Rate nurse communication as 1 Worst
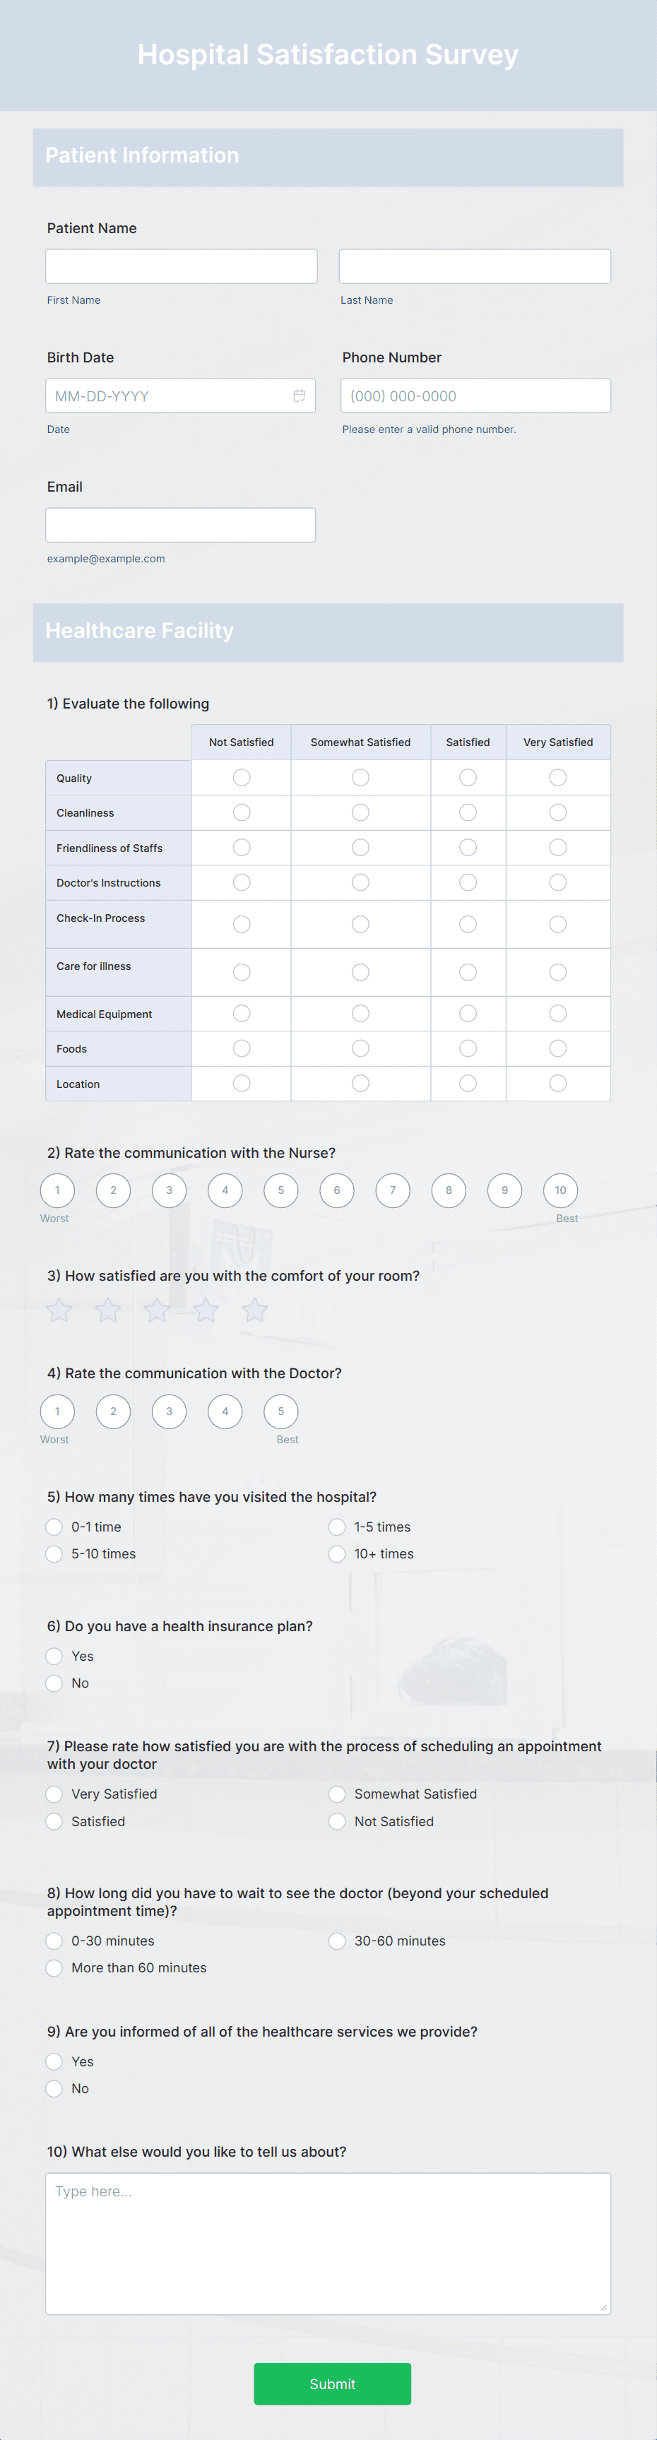Image resolution: width=657 pixels, height=2440 pixels. tap(57, 1190)
